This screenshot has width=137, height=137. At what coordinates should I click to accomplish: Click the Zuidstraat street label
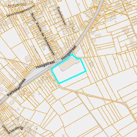tap(62, 16)
